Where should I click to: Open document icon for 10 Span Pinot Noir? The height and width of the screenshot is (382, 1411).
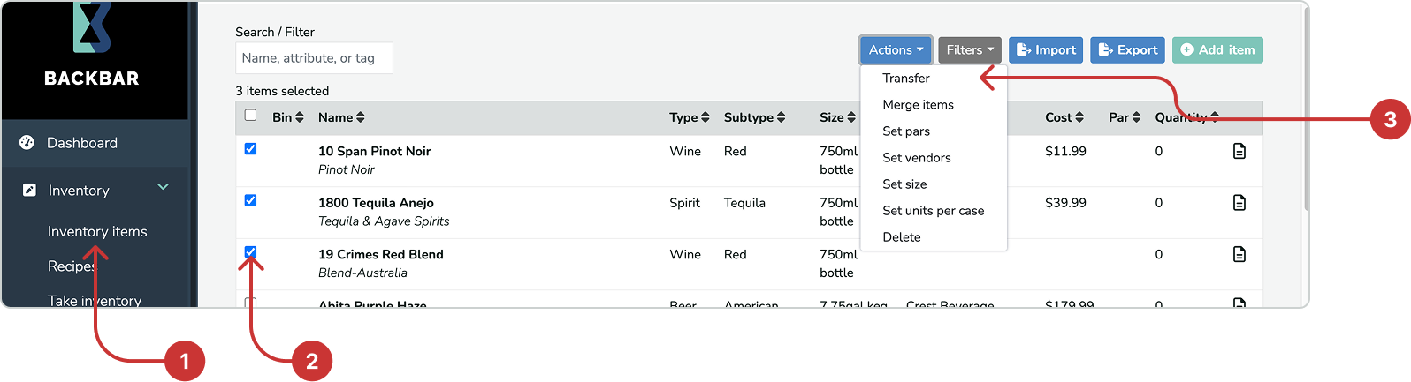[1239, 151]
